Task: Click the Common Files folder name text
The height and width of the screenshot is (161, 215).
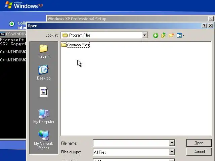Action: coord(78,45)
